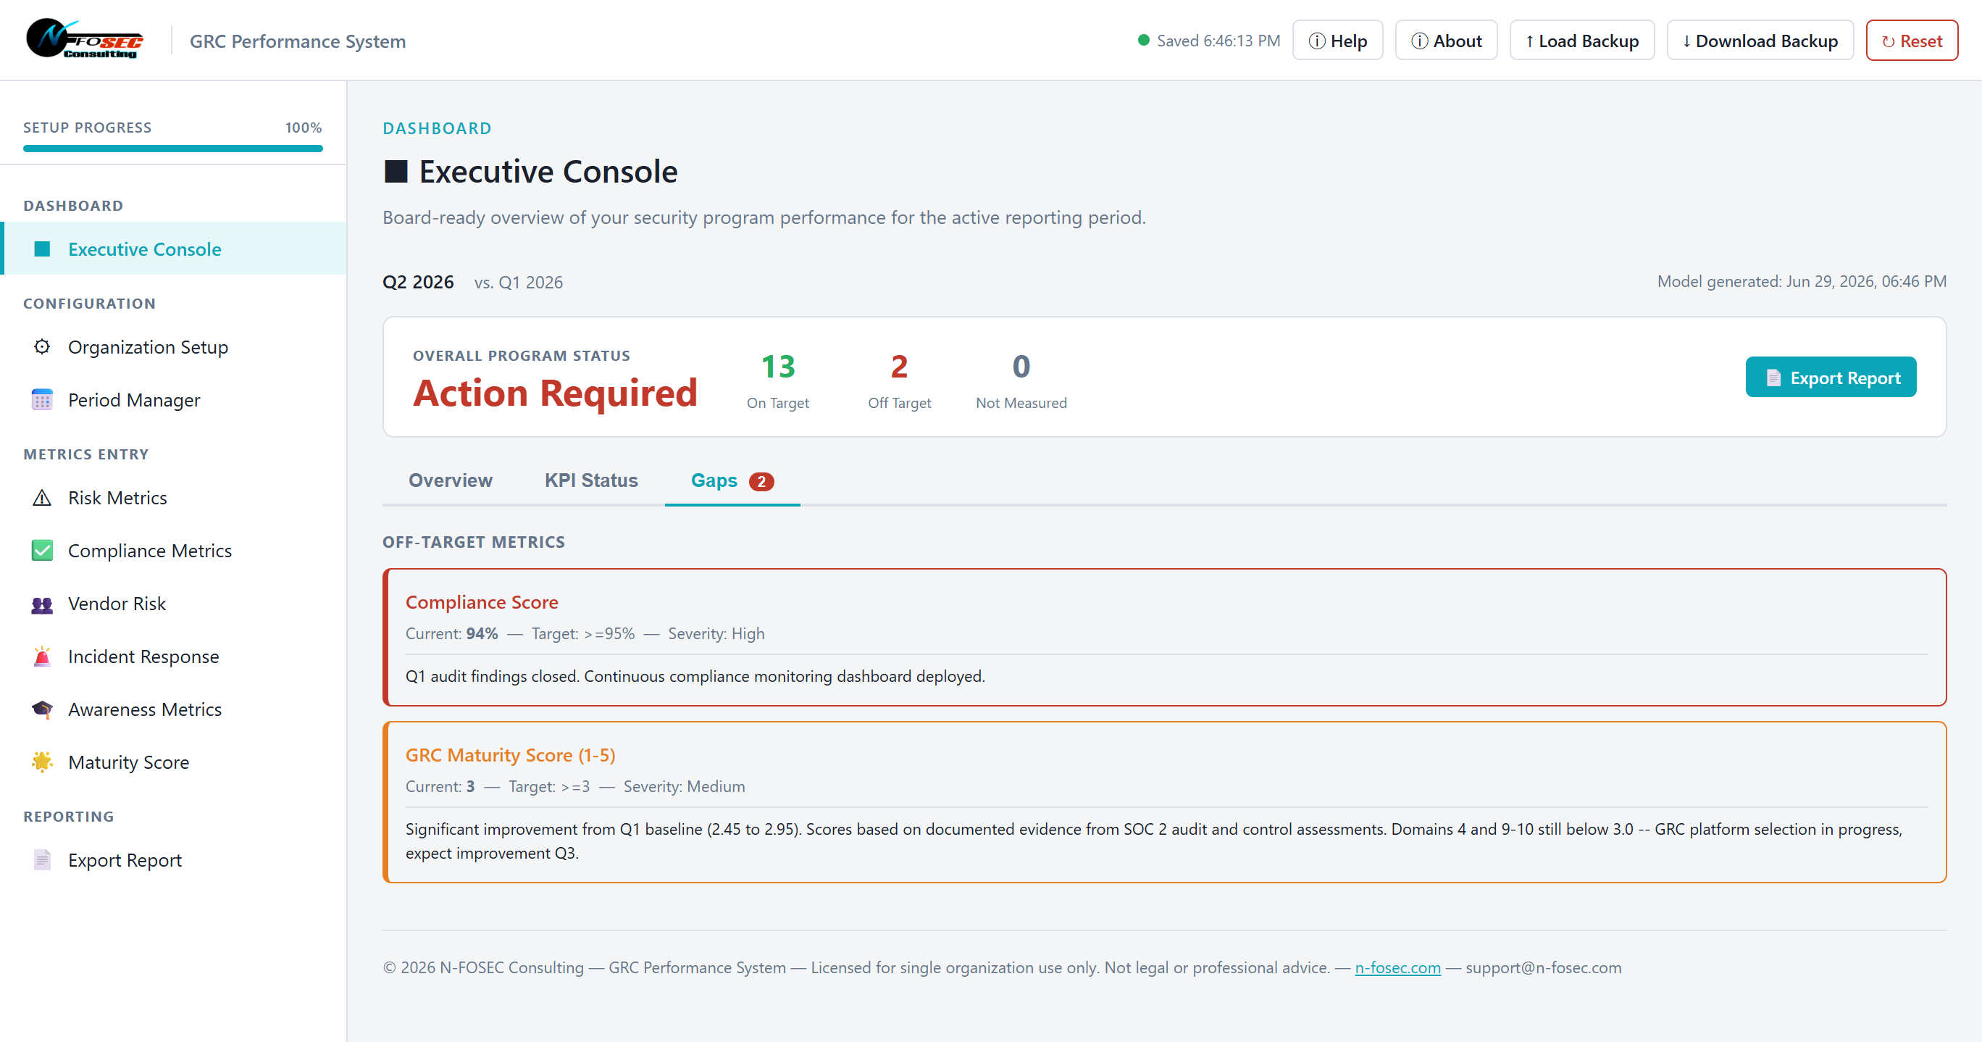Click the GRC Performance System title
This screenshot has width=1982, height=1042.
click(298, 41)
